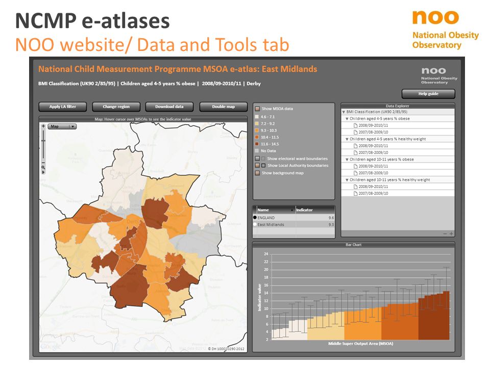Click the orange noo National Obesity Observatory logo
490x367 pixels.
pos(445,30)
